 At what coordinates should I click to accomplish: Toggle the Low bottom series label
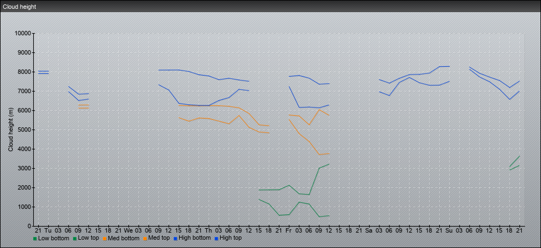54,238
